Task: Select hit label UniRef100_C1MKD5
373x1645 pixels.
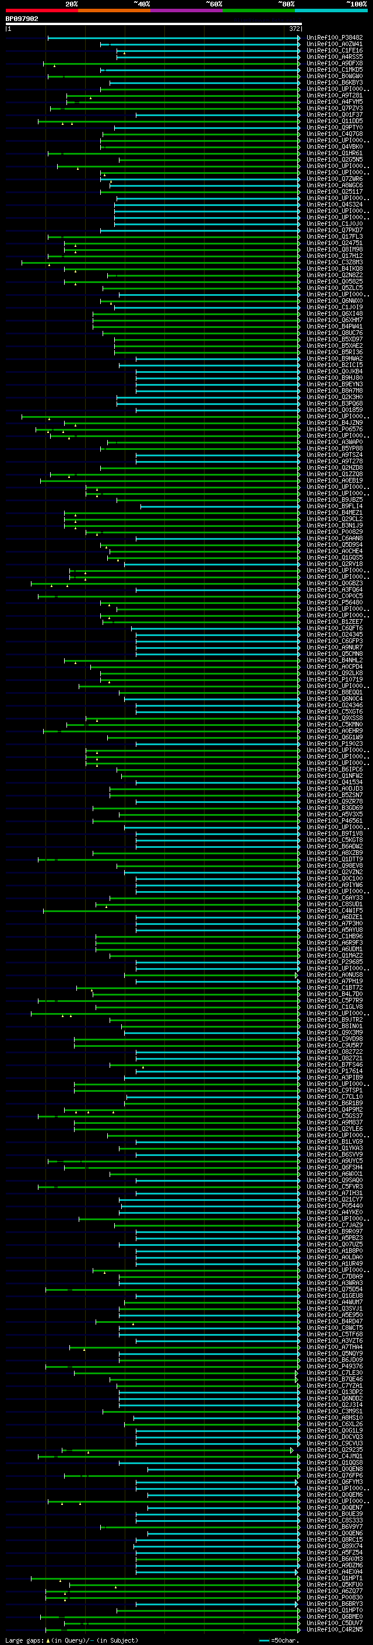Action: pyautogui.click(x=334, y=69)
